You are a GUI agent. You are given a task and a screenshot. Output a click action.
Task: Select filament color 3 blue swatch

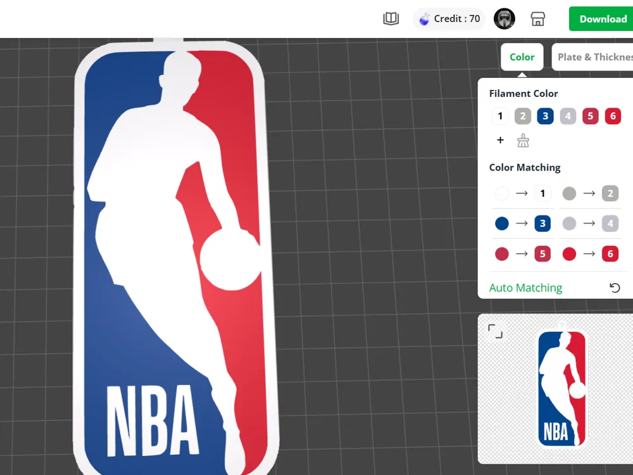(x=546, y=117)
